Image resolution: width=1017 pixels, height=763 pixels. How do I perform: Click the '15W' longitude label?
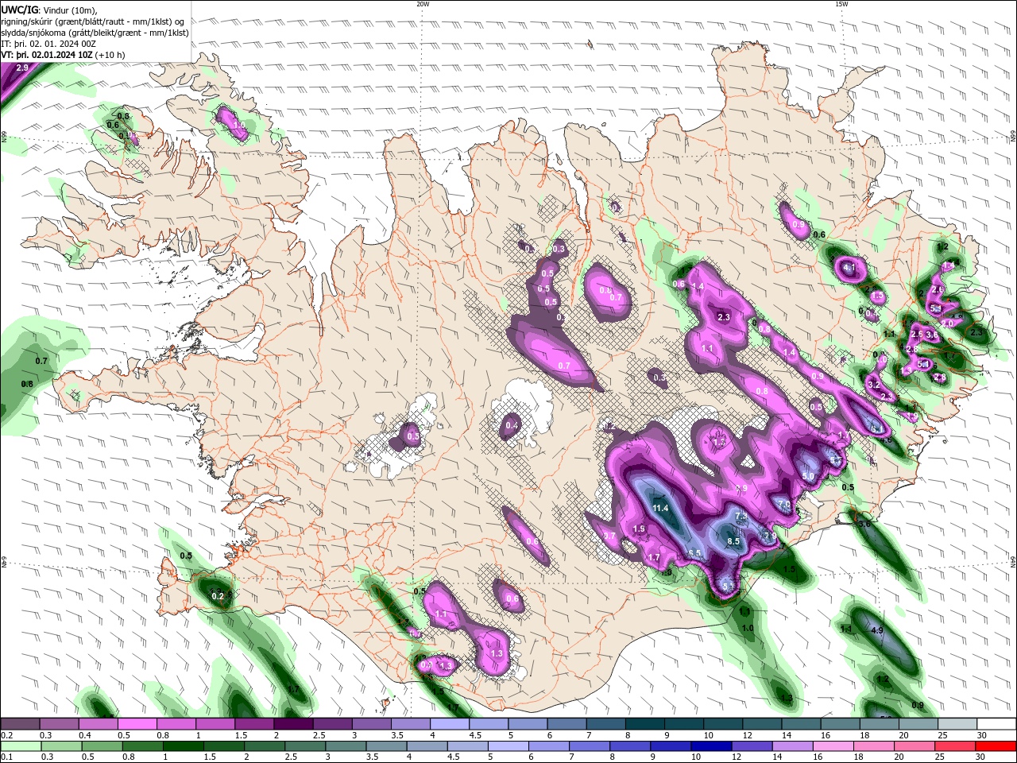[841, 4]
